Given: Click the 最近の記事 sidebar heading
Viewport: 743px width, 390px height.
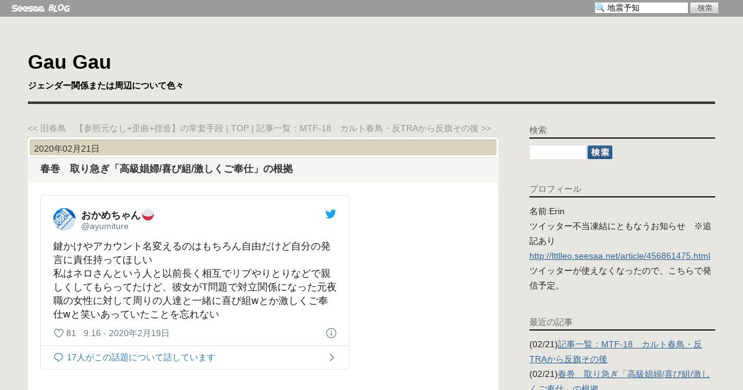Looking at the screenshot, I should (551, 322).
